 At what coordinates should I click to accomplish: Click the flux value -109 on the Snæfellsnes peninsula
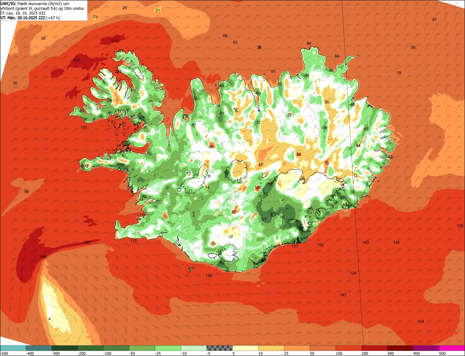pos(121,165)
